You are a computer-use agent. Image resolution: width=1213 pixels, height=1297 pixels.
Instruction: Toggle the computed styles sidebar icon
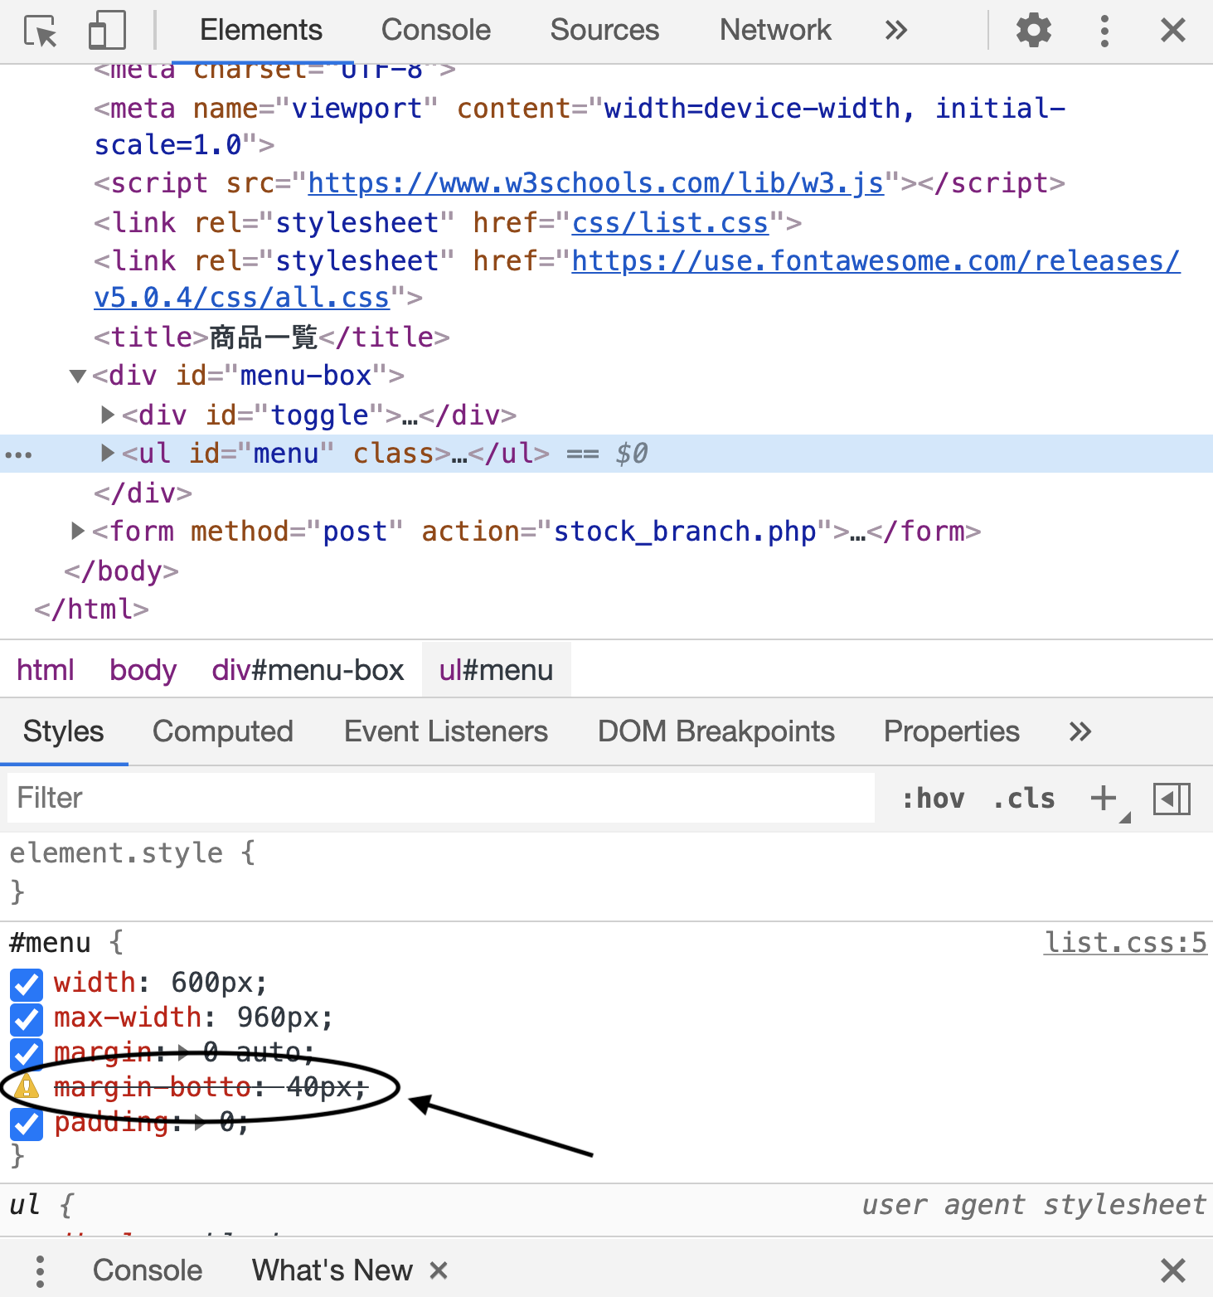pos(1172,799)
